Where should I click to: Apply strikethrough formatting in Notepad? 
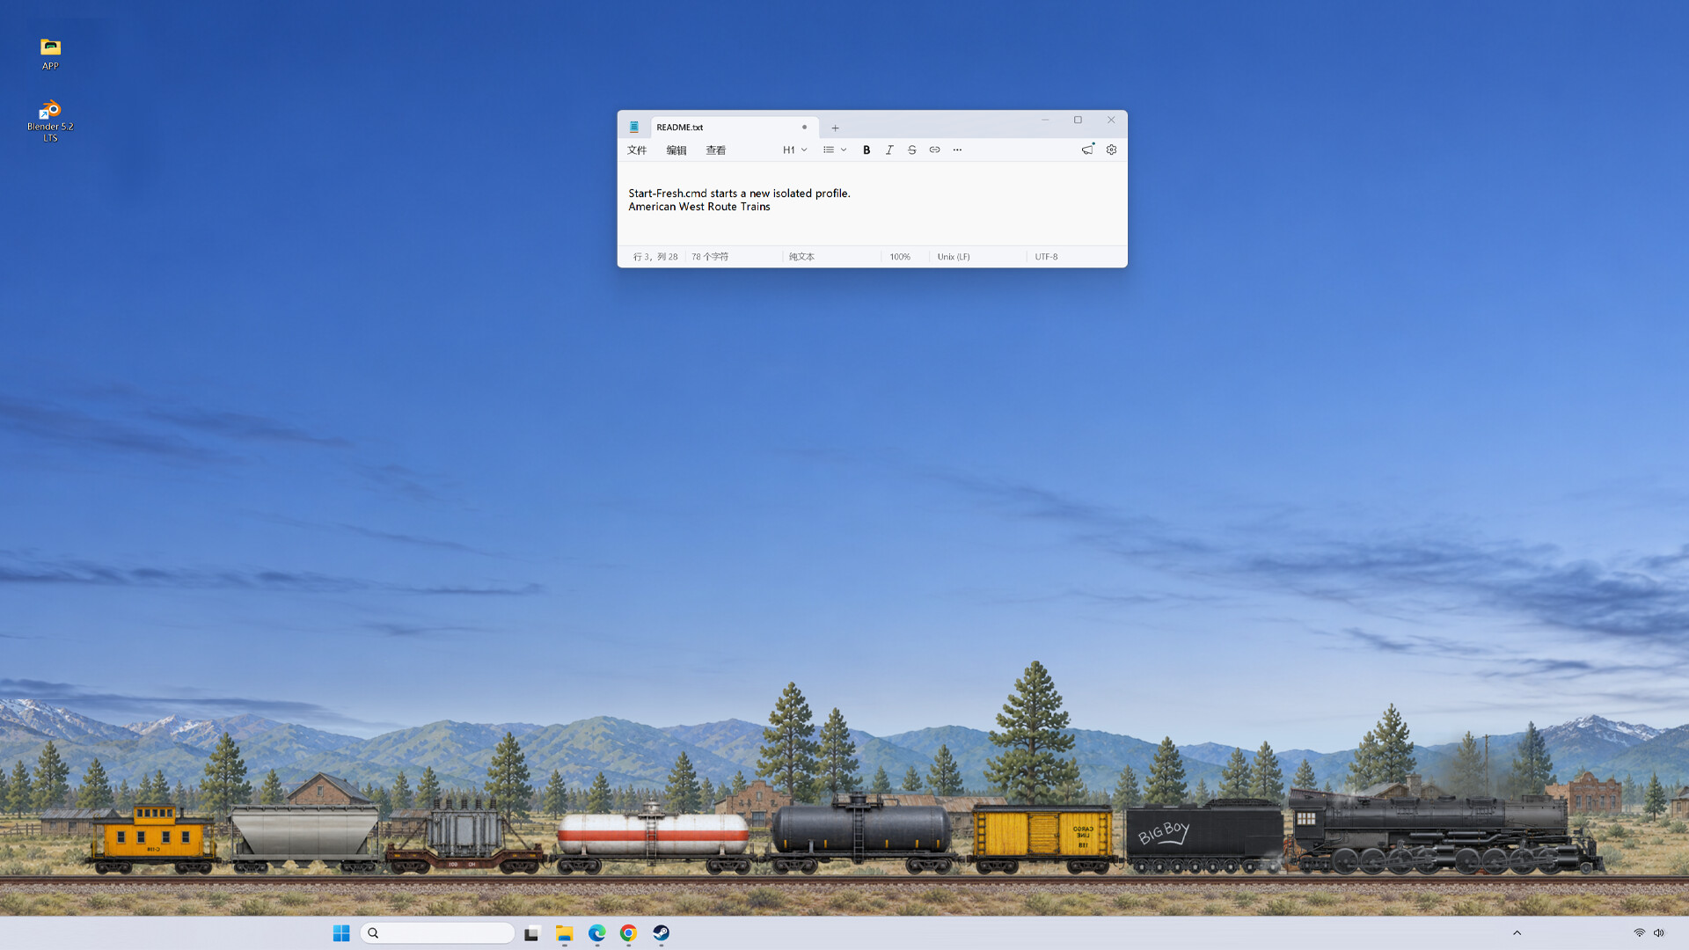click(912, 150)
